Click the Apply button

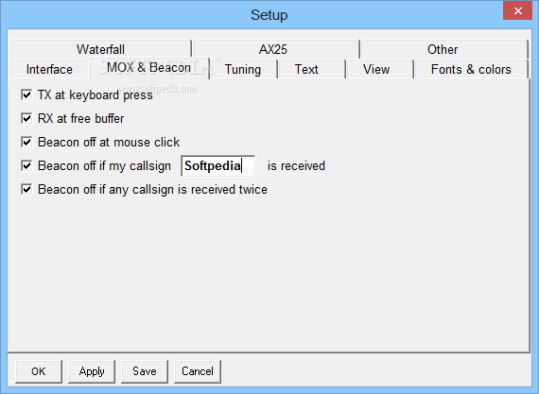coord(92,371)
